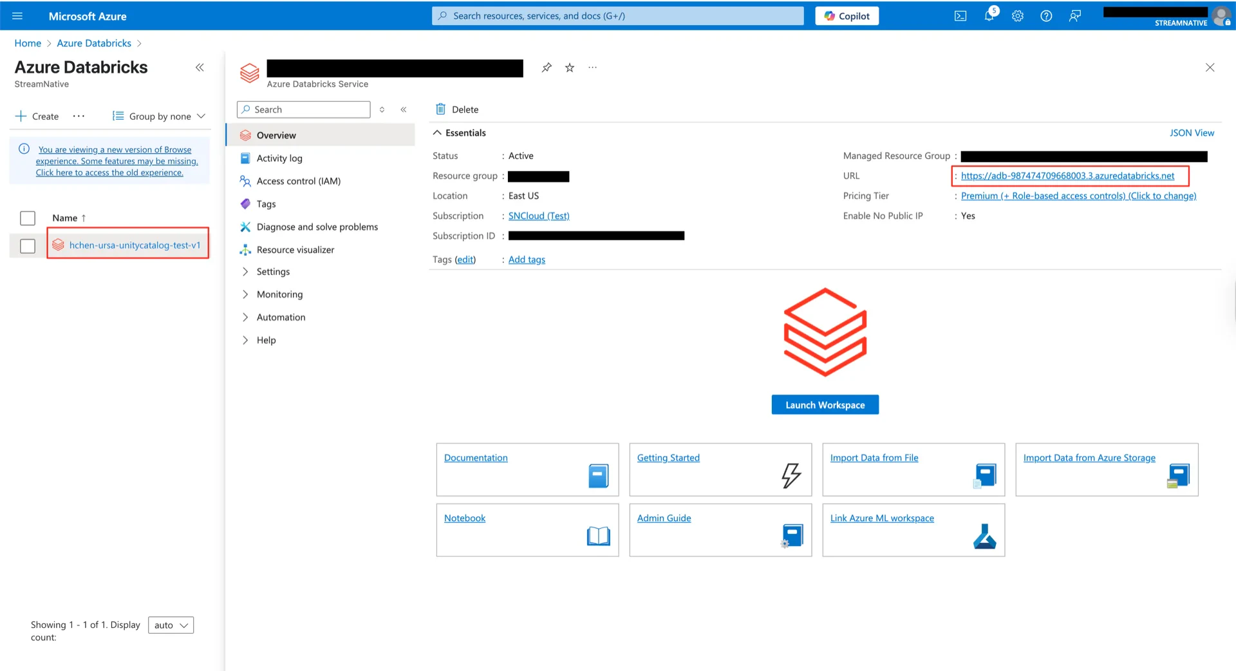Click the Tags edit link
Screen dimensions: 1236x671
pyautogui.click(x=465, y=260)
